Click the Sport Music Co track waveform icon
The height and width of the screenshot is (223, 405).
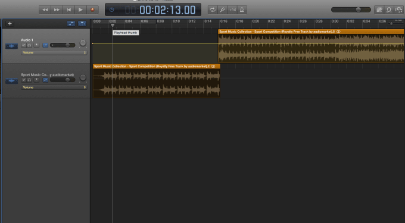click(12, 81)
